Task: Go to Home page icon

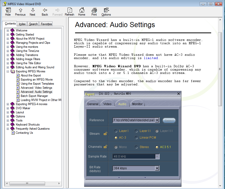Action: tap(82, 12)
